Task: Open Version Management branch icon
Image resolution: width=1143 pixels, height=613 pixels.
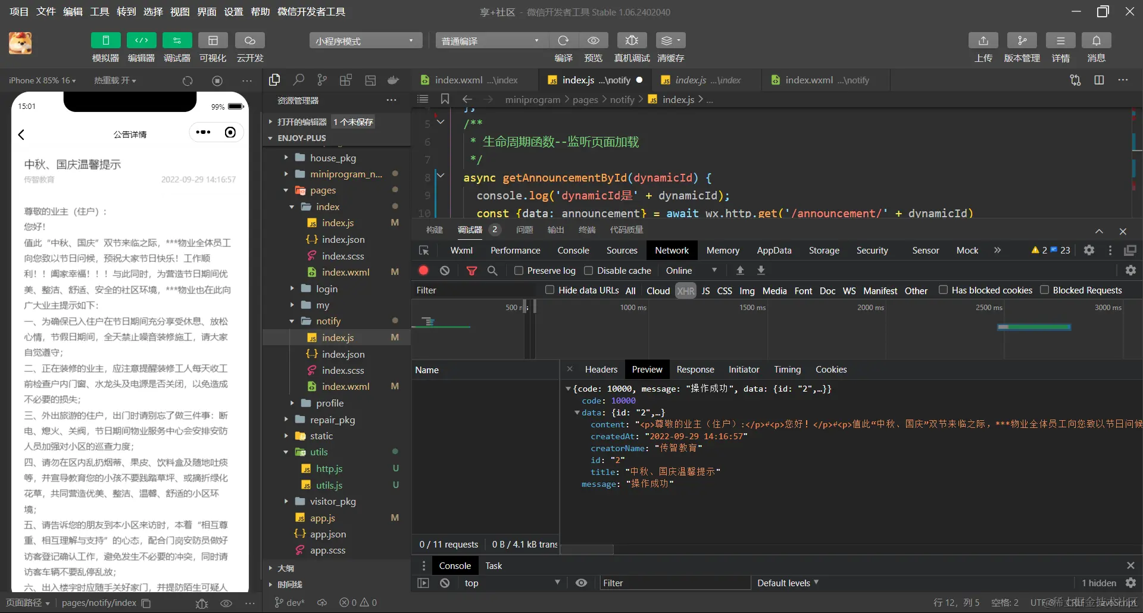Action: tap(1022, 40)
